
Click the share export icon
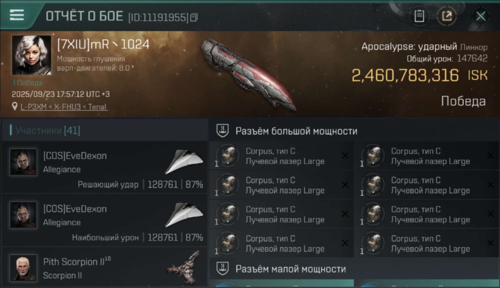447,16
